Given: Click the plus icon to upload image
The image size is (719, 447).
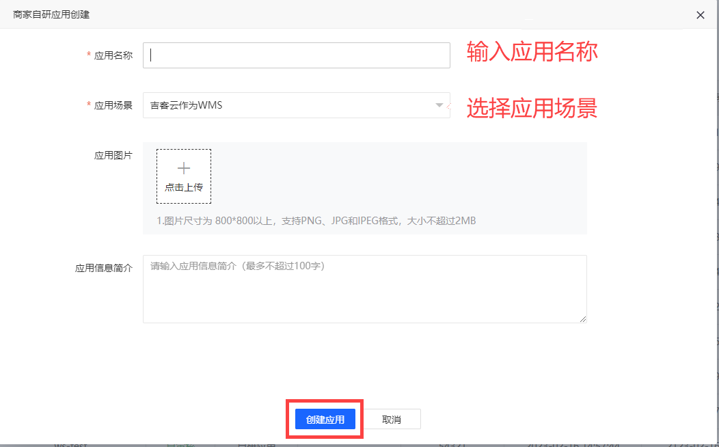Looking at the screenshot, I should coord(184,168).
